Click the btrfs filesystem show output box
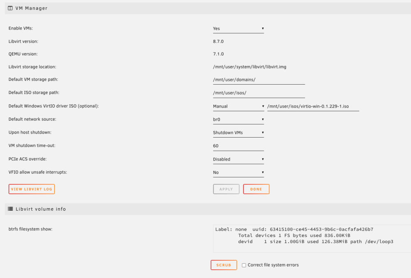This screenshot has width=411, height=278. [x=312, y=239]
